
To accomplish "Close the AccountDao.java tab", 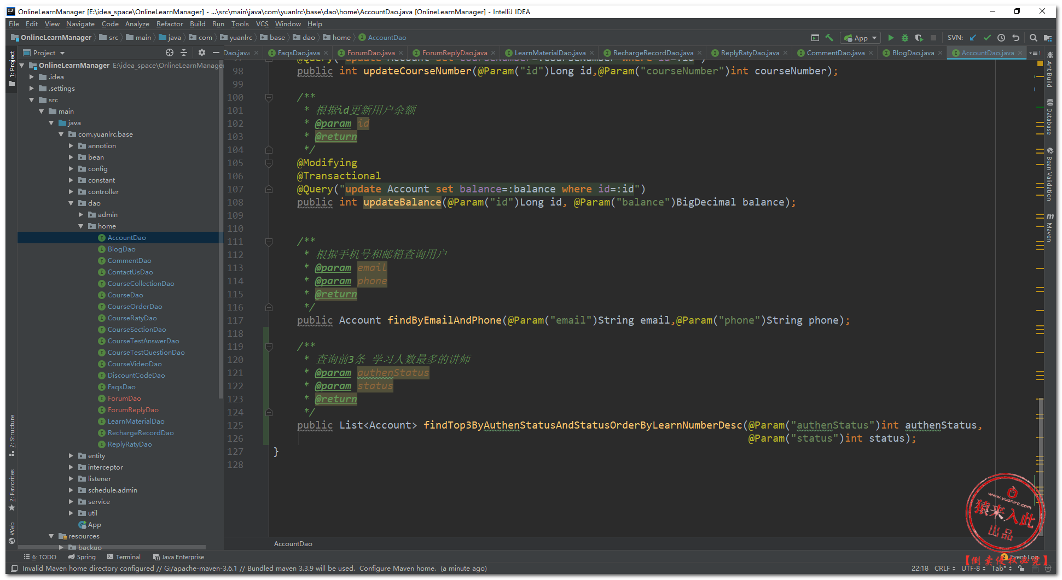I will [x=1020, y=53].
